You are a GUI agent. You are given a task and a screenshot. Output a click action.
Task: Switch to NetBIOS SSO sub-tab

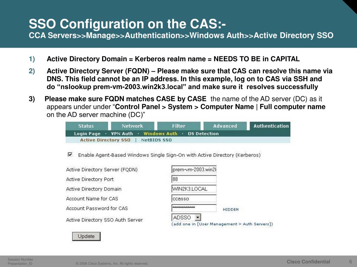pos(157,140)
